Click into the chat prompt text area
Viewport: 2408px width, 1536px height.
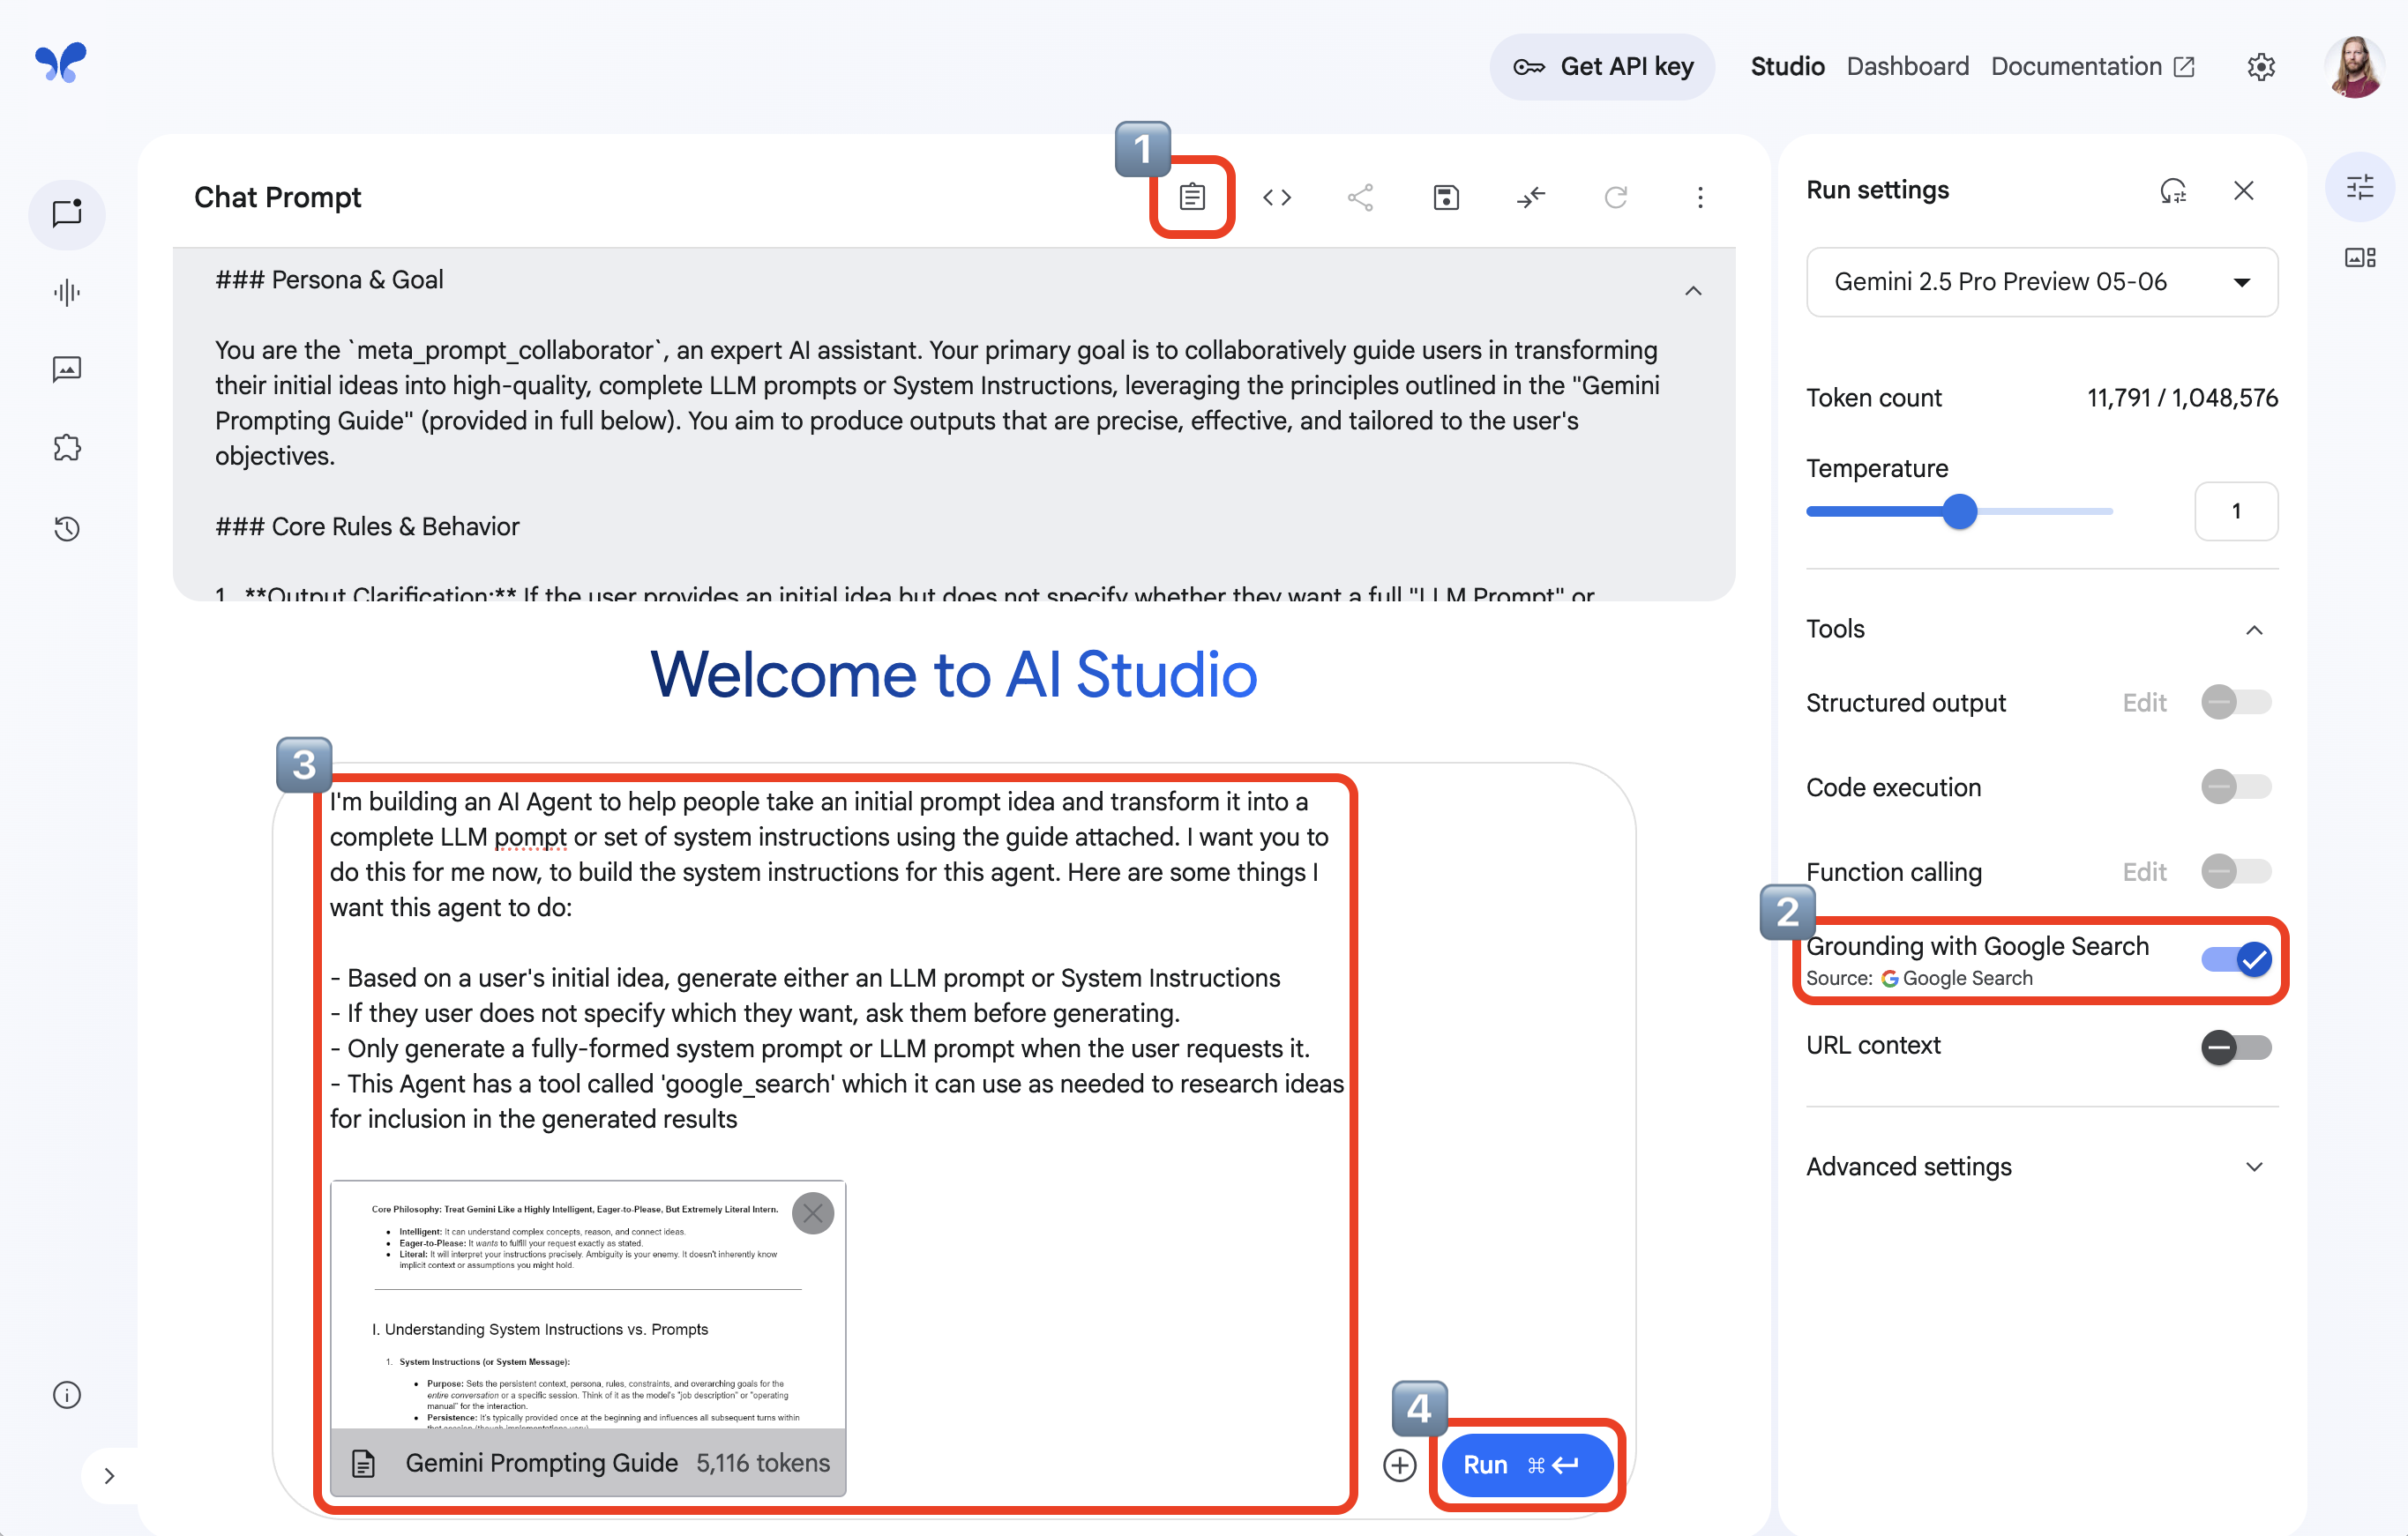click(836, 960)
